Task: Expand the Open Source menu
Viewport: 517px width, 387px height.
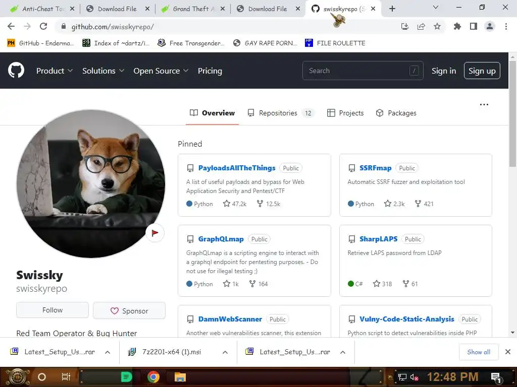Action: coord(161,71)
